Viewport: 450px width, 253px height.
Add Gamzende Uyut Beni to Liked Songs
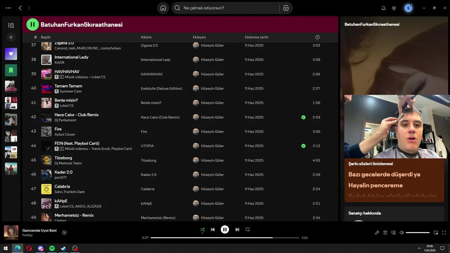[x=64, y=233]
